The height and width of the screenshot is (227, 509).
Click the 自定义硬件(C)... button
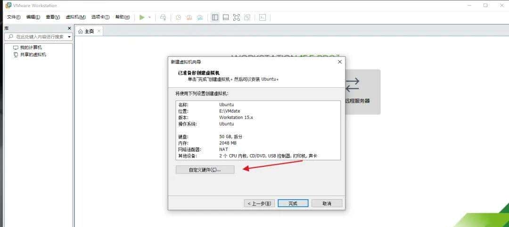click(x=205, y=170)
